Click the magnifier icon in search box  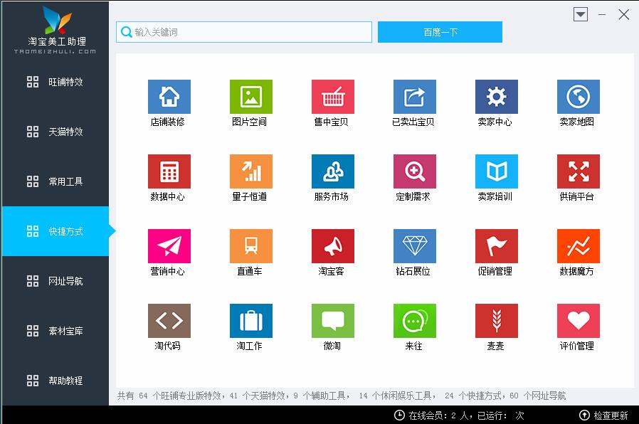127,32
